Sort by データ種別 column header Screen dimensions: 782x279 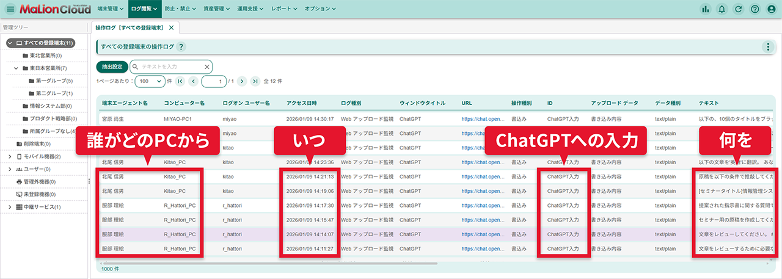[668, 103]
